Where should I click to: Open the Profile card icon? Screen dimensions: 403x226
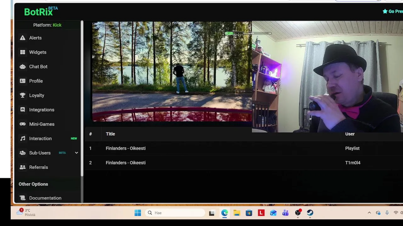coord(23,81)
